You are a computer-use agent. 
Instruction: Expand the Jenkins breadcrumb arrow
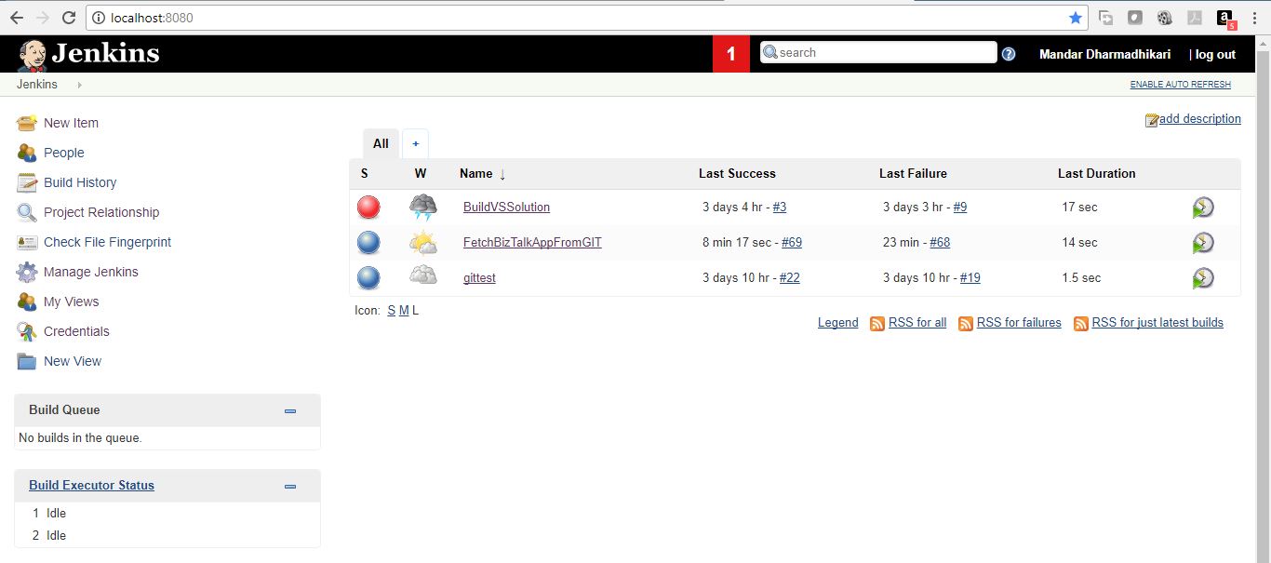79,85
